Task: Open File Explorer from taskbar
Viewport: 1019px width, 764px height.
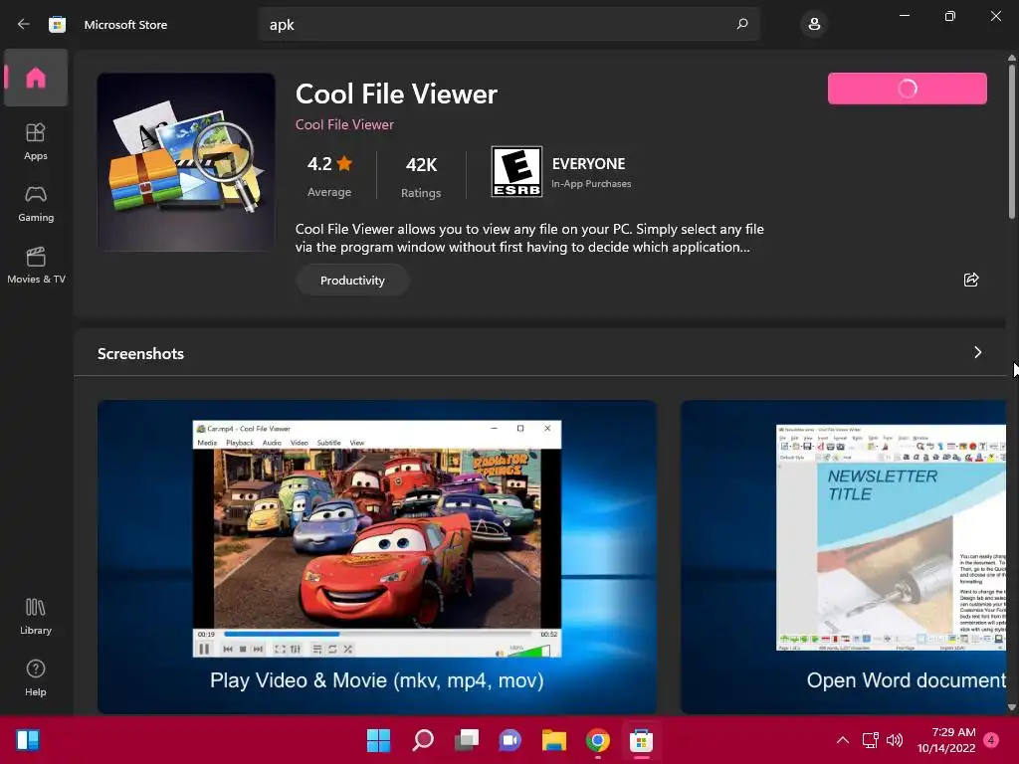Action: click(x=553, y=740)
